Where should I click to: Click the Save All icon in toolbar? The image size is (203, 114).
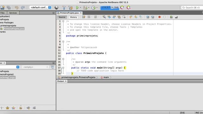pos(9,8)
